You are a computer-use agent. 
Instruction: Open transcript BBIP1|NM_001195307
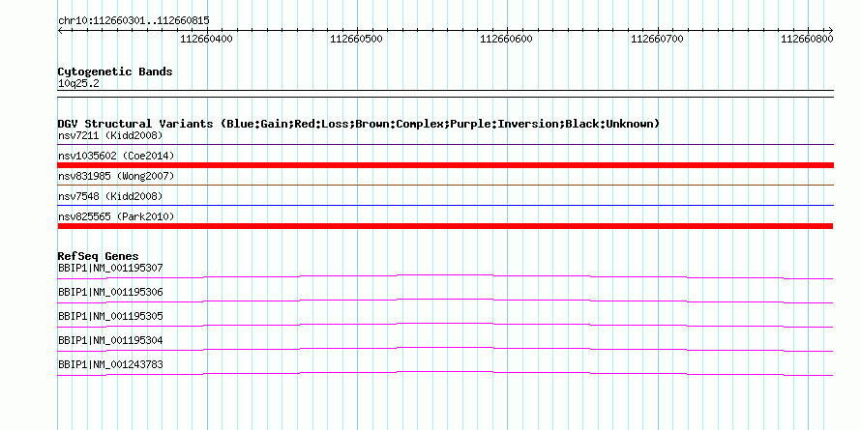pos(110,269)
